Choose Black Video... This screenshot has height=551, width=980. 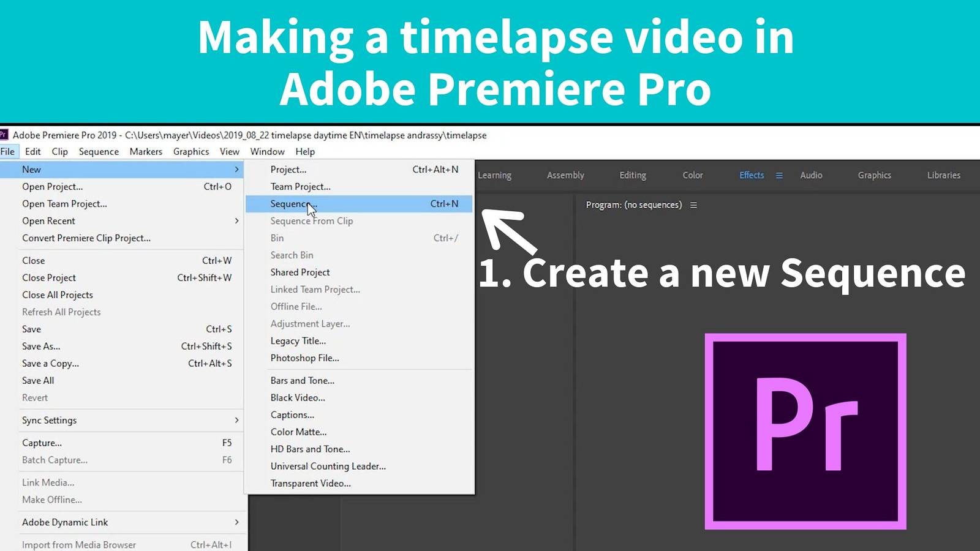(359, 397)
